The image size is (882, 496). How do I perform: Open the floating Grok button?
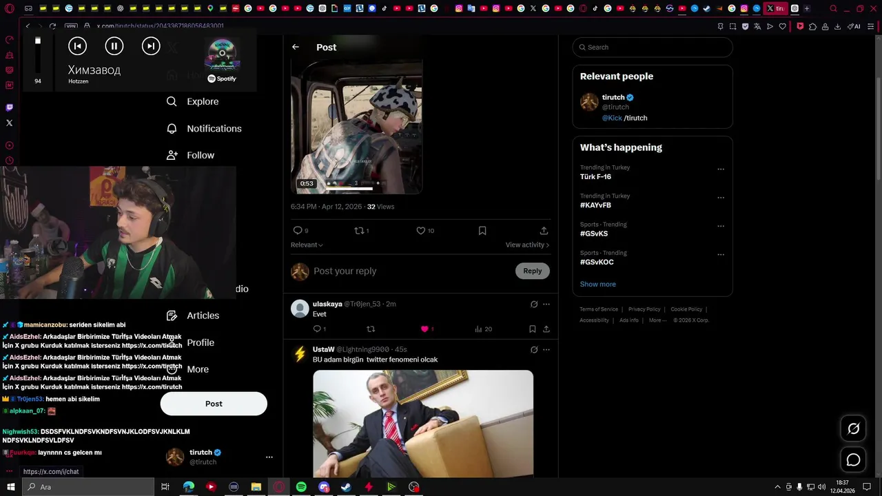coord(854,428)
